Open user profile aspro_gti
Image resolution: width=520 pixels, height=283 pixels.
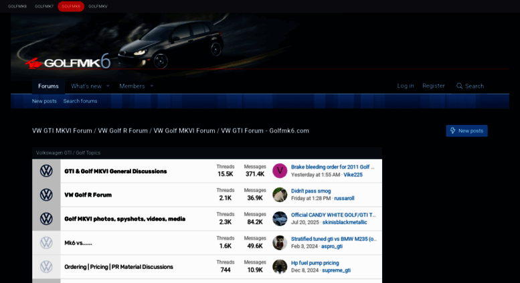tap(332, 246)
